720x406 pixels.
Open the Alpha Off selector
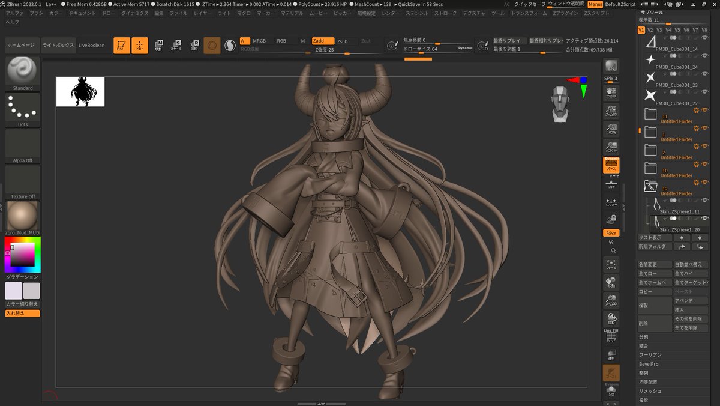coord(23,146)
